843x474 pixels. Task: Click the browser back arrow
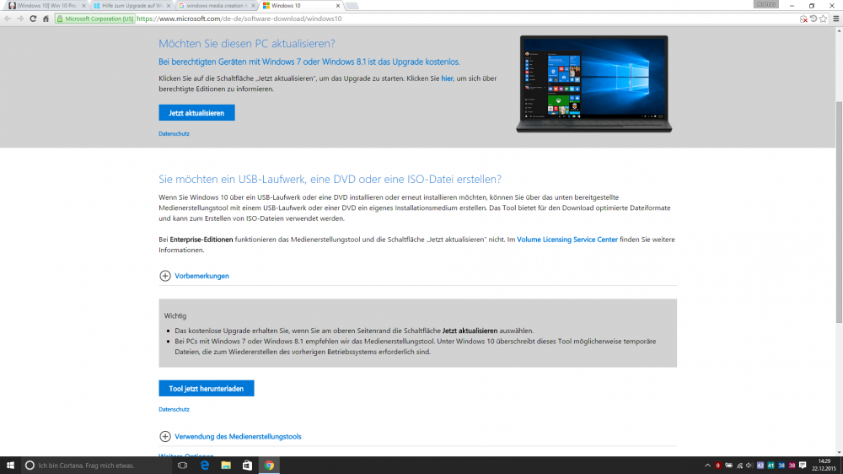(8, 18)
